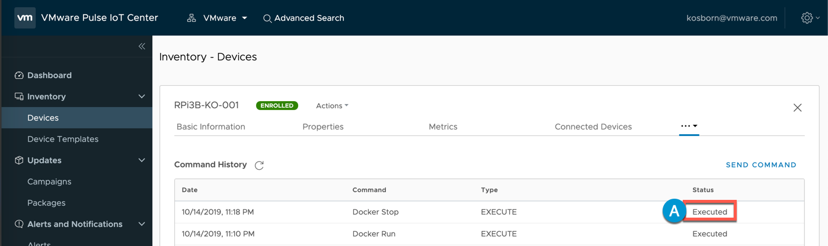Click the RPi3B-KO-001 device name
This screenshot has width=828, height=246.
[x=206, y=105]
